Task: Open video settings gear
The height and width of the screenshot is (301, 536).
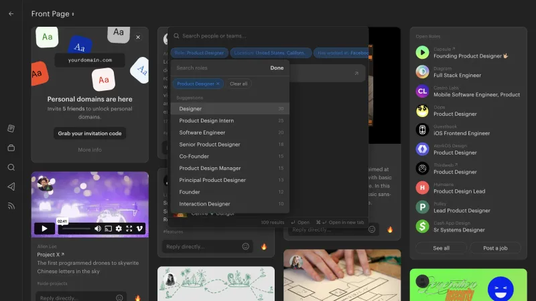Action: 119,228
